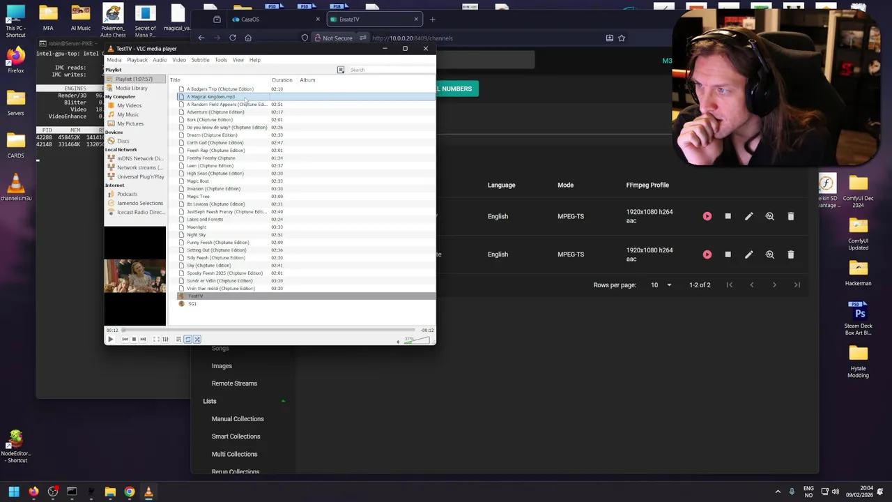Open Images in ErsatzTV sidebar
The height and width of the screenshot is (502, 892).
[x=222, y=366]
